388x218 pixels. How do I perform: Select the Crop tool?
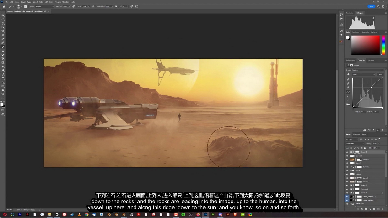pyautogui.click(x=3, y=31)
